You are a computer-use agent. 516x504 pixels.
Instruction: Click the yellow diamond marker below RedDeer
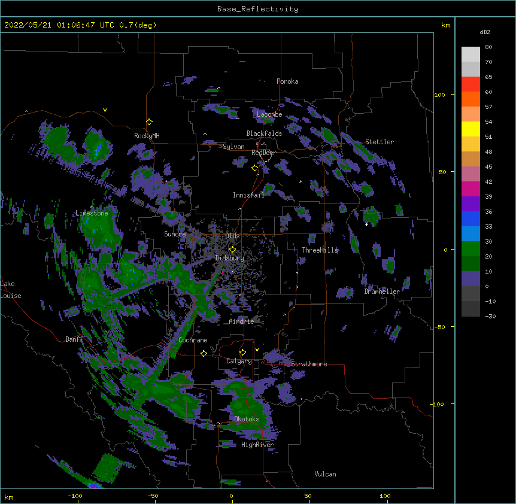click(255, 168)
